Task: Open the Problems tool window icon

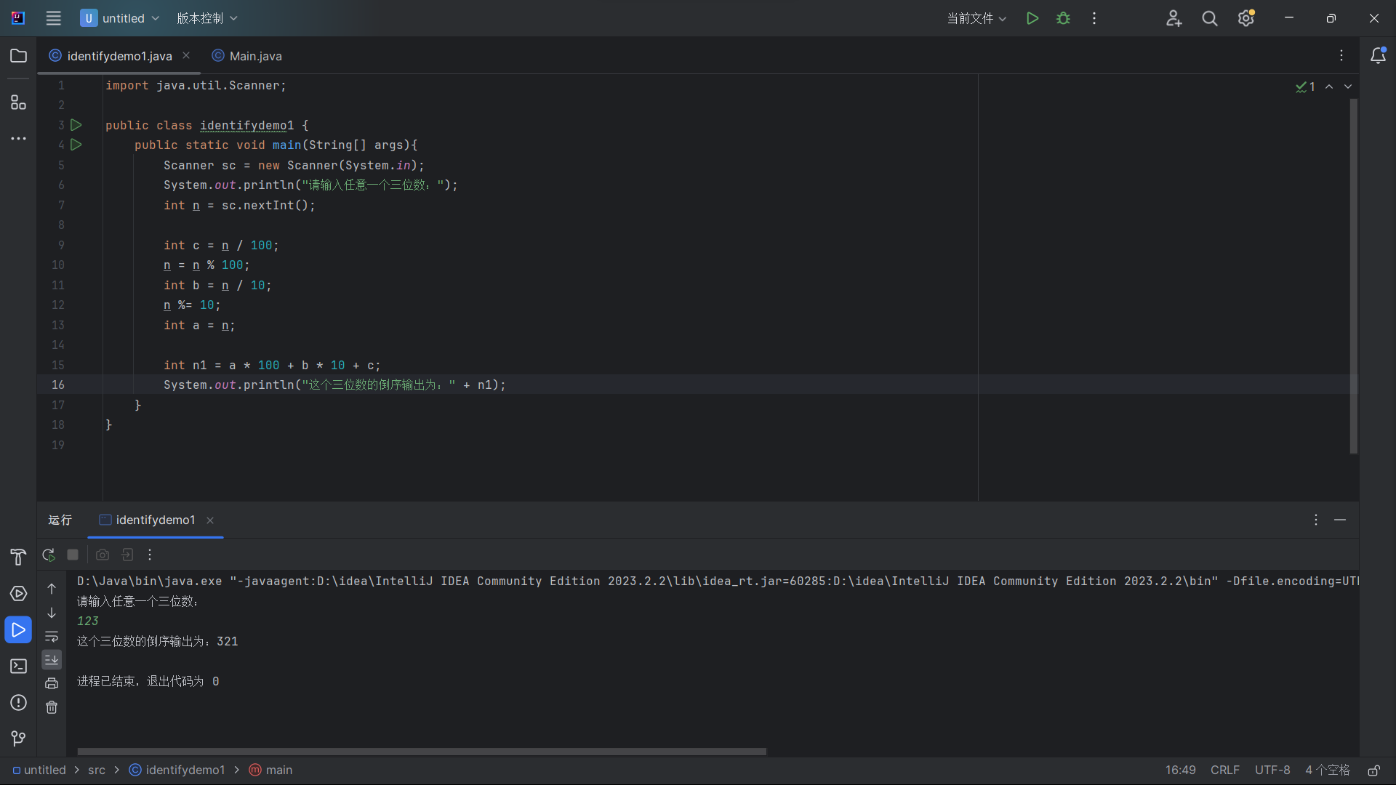Action: coord(18,702)
